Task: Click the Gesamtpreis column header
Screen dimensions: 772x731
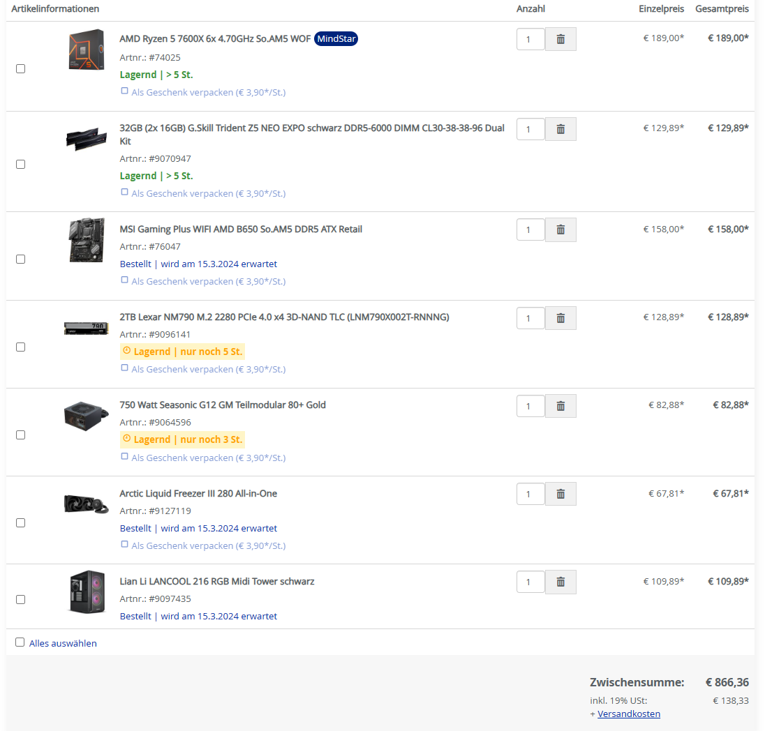Action: click(722, 9)
